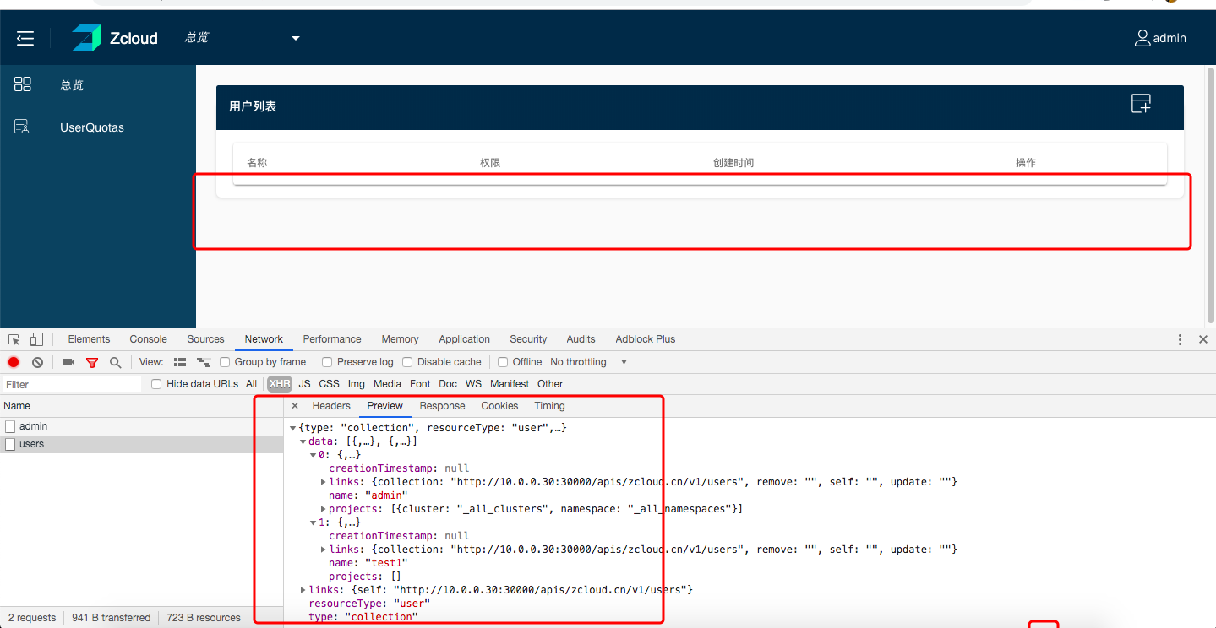The height and width of the screenshot is (628, 1216).
Task: Close the request detail pane
Action: coord(295,406)
